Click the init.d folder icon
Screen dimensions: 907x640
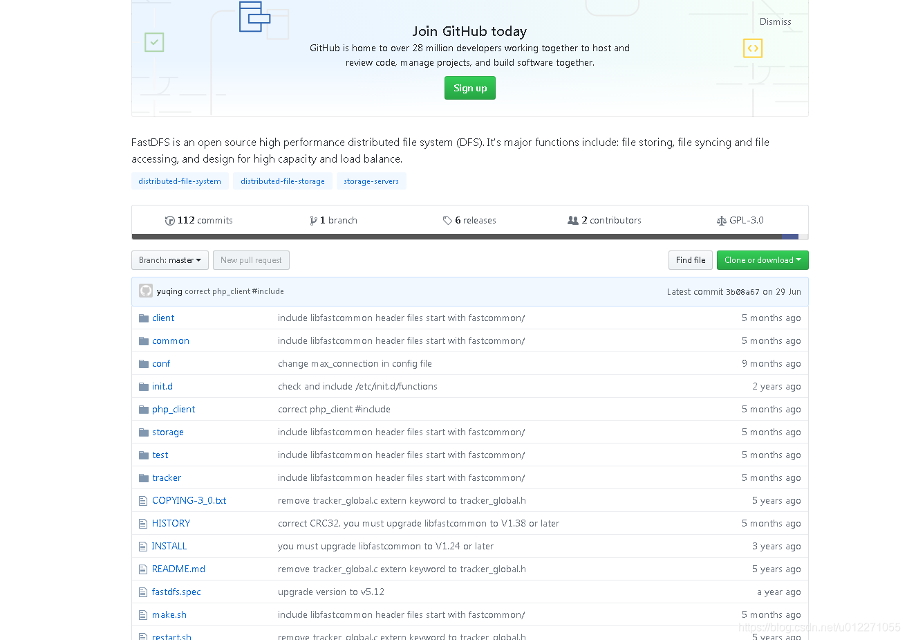coord(144,387)
